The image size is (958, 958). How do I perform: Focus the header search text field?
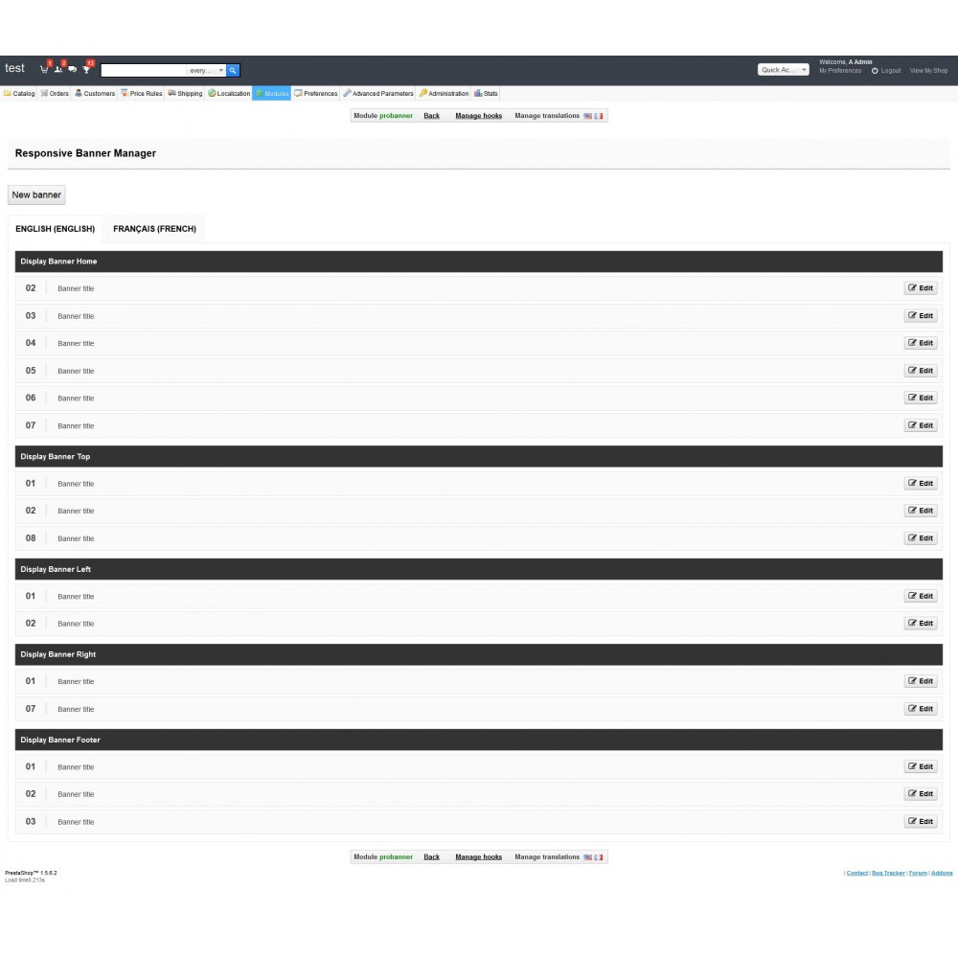click(144, 70)
